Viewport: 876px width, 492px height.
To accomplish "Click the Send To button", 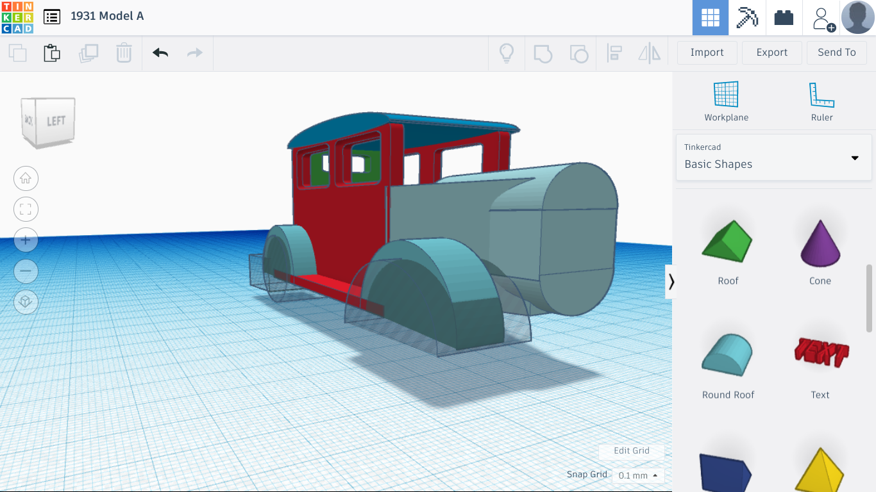I will click(837, 53).
